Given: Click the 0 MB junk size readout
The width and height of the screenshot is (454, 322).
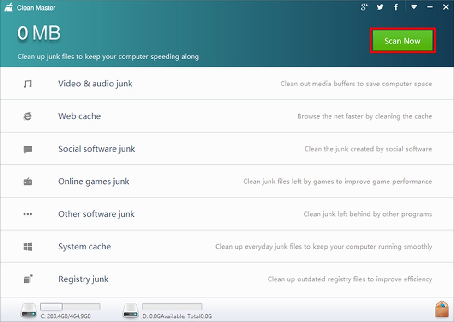Looking at the screenshot, I should click(39, 33).
